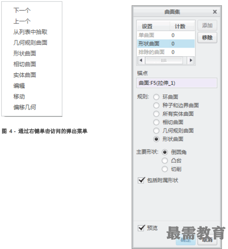228x249 pixels.
Task: Select 从列表中拾取 menu entry
Action: (30, 32)
